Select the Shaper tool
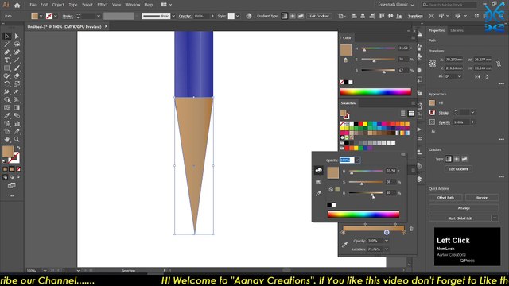 [x=7, y=76]
